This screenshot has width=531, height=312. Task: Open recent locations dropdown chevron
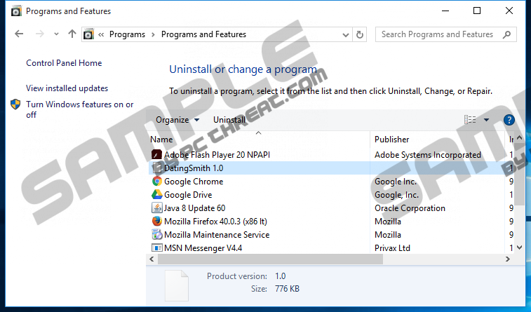pos(56,34)
